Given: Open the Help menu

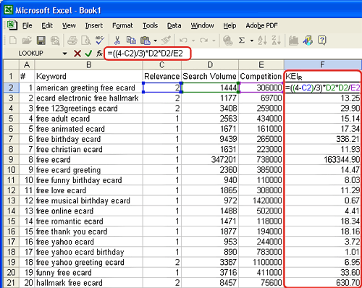Looking at the screenshot, I should (230, 25).
